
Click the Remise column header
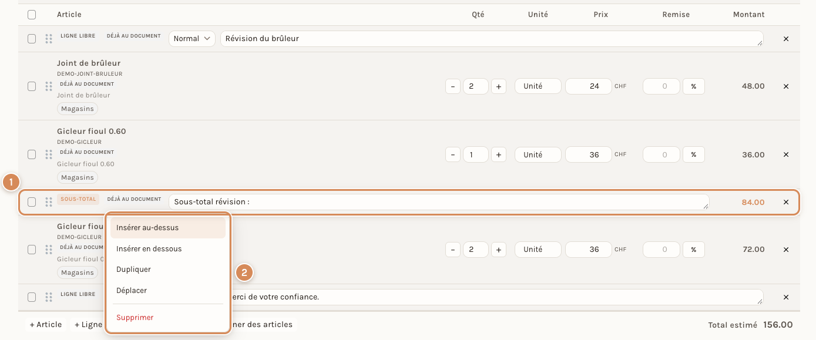(x=676, y=15)
